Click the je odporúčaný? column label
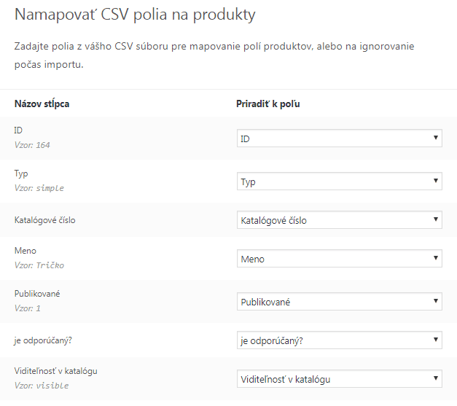457x406 pixels. tap(43, 340)
